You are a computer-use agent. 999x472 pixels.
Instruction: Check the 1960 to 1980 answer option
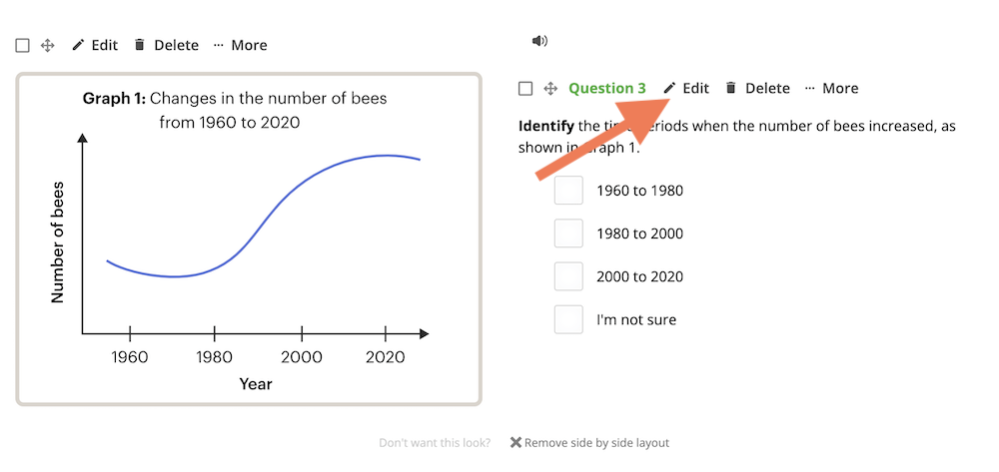coord(568,191)
